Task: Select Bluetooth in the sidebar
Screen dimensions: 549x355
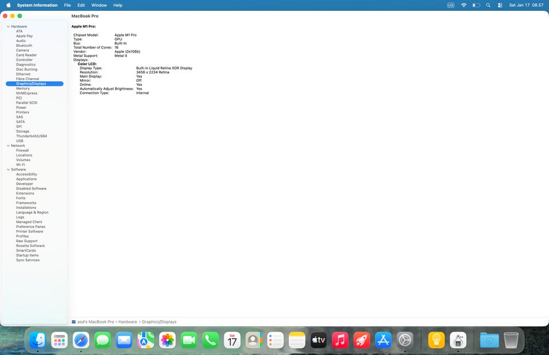Action: pyautogui.click(x=24, y=46)
